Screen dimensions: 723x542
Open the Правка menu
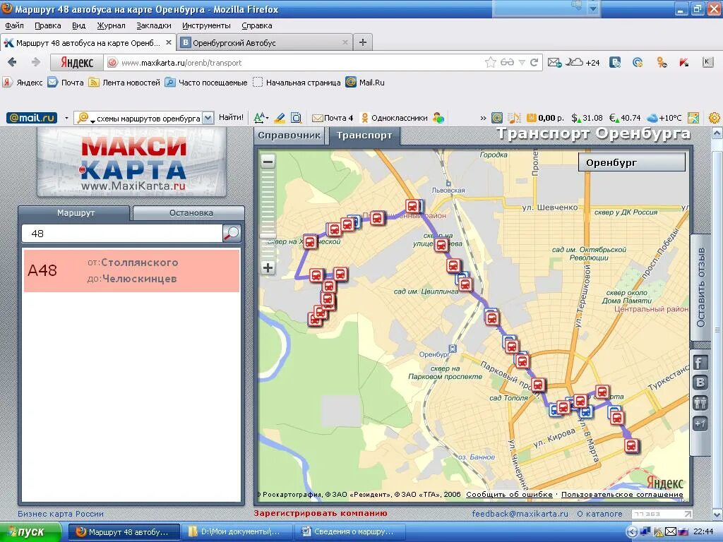[x=48, y=25]
